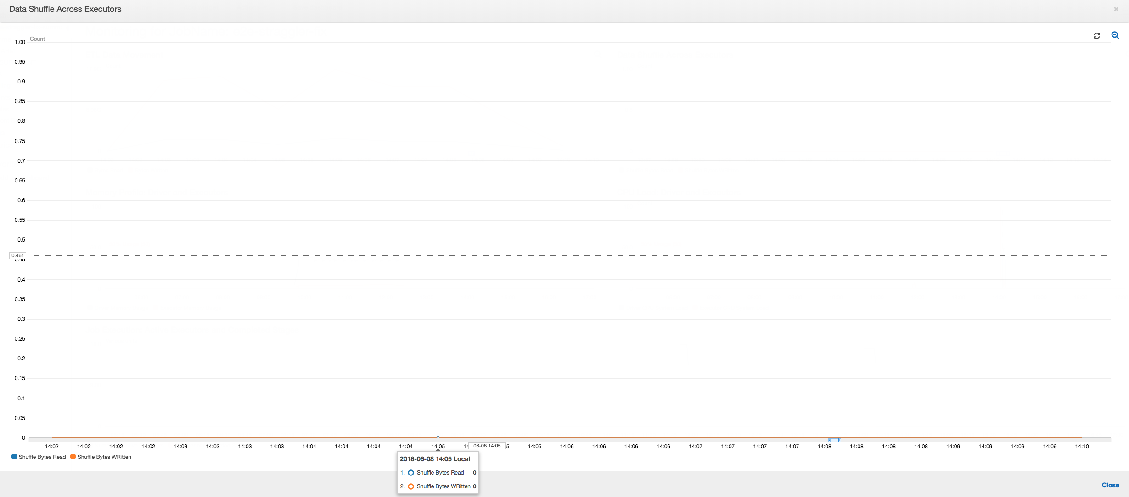The height and width of the screenshot is (497, 1129).
Task: Toggle Shuffle Bytes Written legend item
Action: 101,457
